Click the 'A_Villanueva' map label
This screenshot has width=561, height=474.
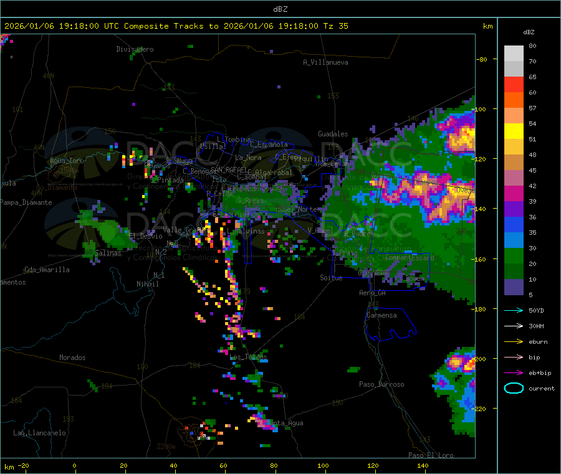325,62
